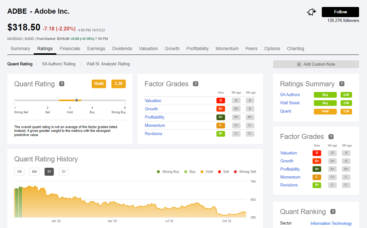The width and height of the screenshot is (367, 228).
Task: View the Peers tab
Action: (251, 49)
